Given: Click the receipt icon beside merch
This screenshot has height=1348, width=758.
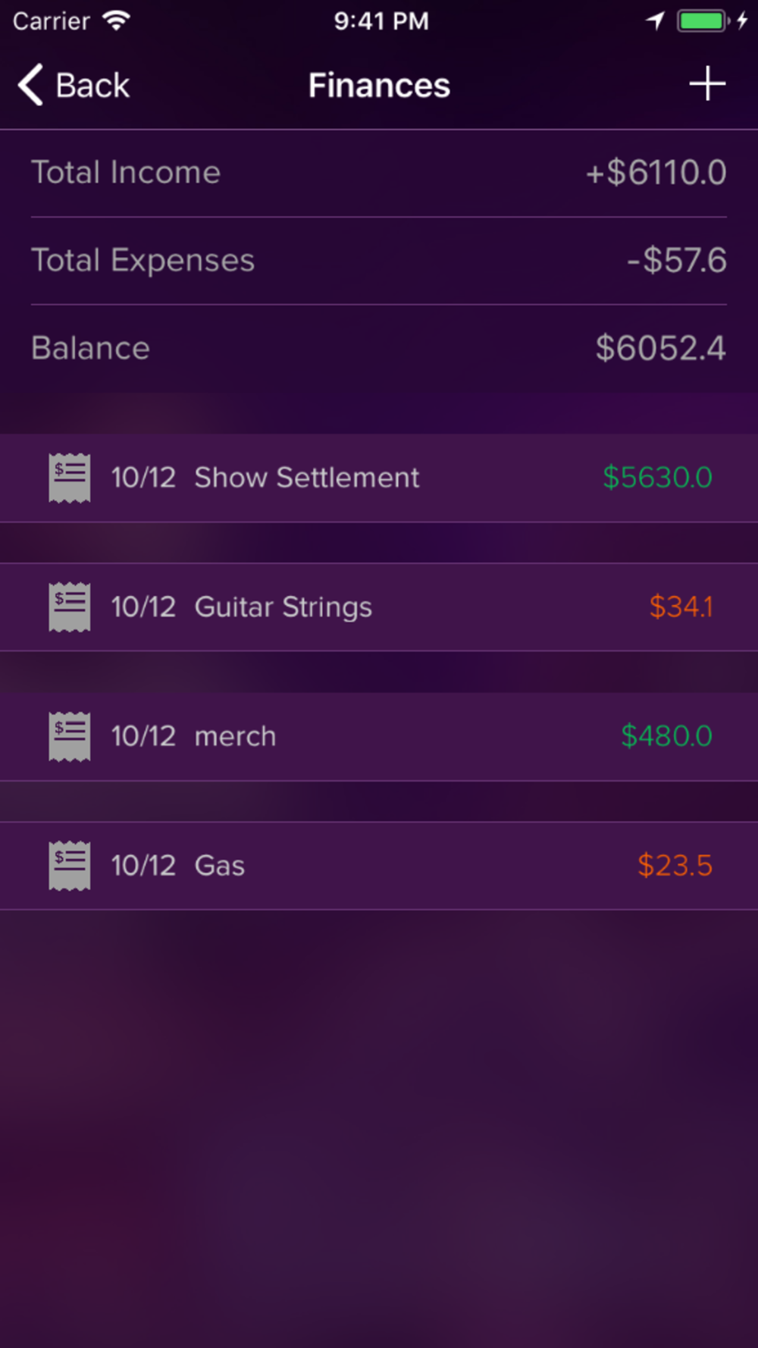Looking at the screenshot, I should 70,736.
